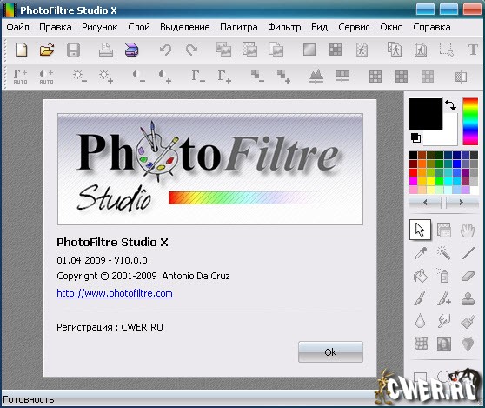Click the scanner import icon
The height and width of the screenshot is (408, 485).
[132, 50]
